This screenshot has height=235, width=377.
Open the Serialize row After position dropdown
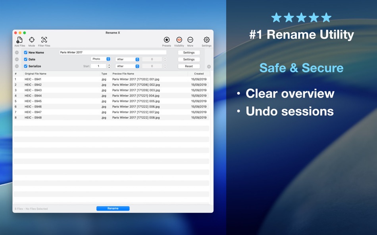tap(127, 66)
